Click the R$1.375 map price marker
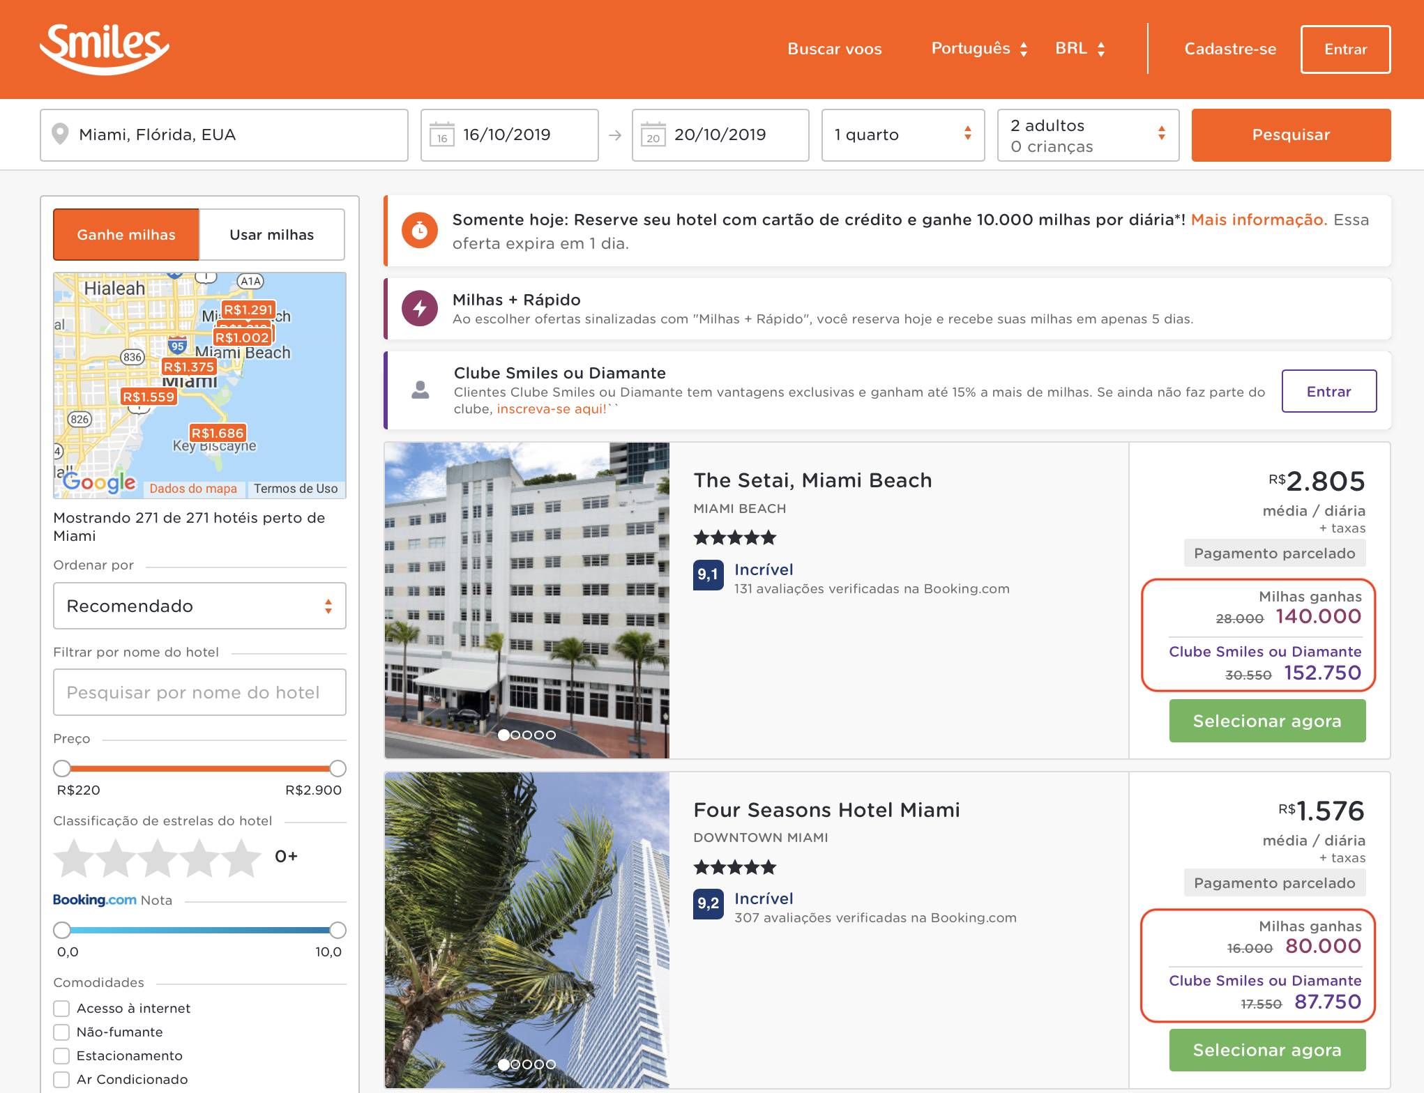The height and width of the screenshot is (1093, 1424). tap(188, 367)
